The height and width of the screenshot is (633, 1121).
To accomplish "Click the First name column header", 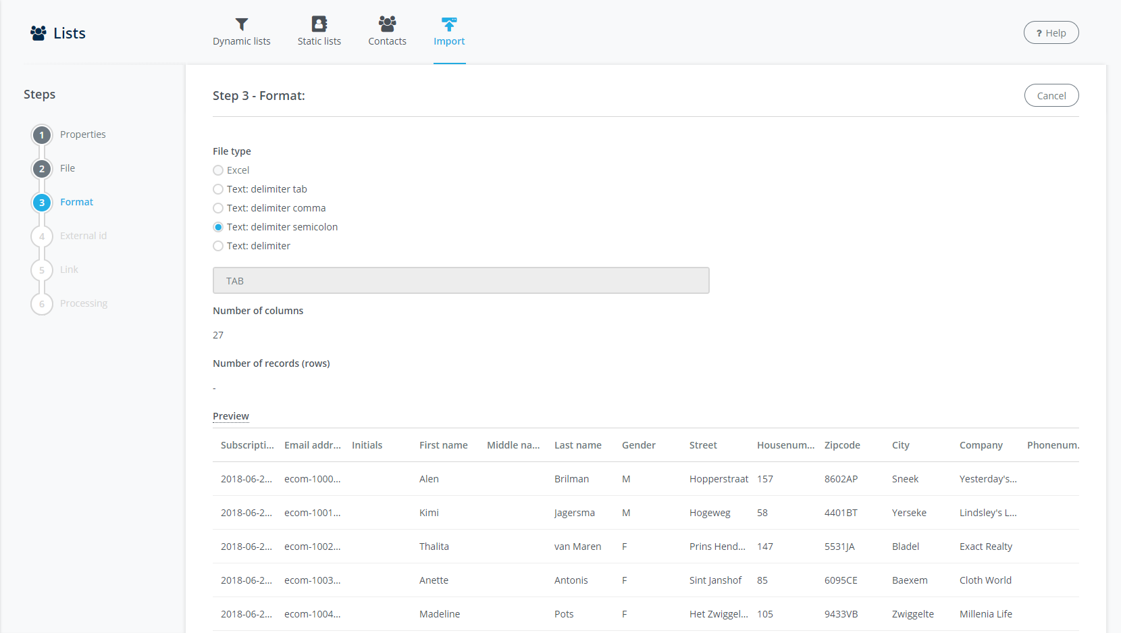I will point(444,445).
